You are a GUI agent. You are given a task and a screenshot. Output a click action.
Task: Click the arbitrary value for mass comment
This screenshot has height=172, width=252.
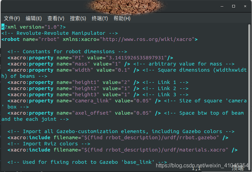tap(184, 64)
